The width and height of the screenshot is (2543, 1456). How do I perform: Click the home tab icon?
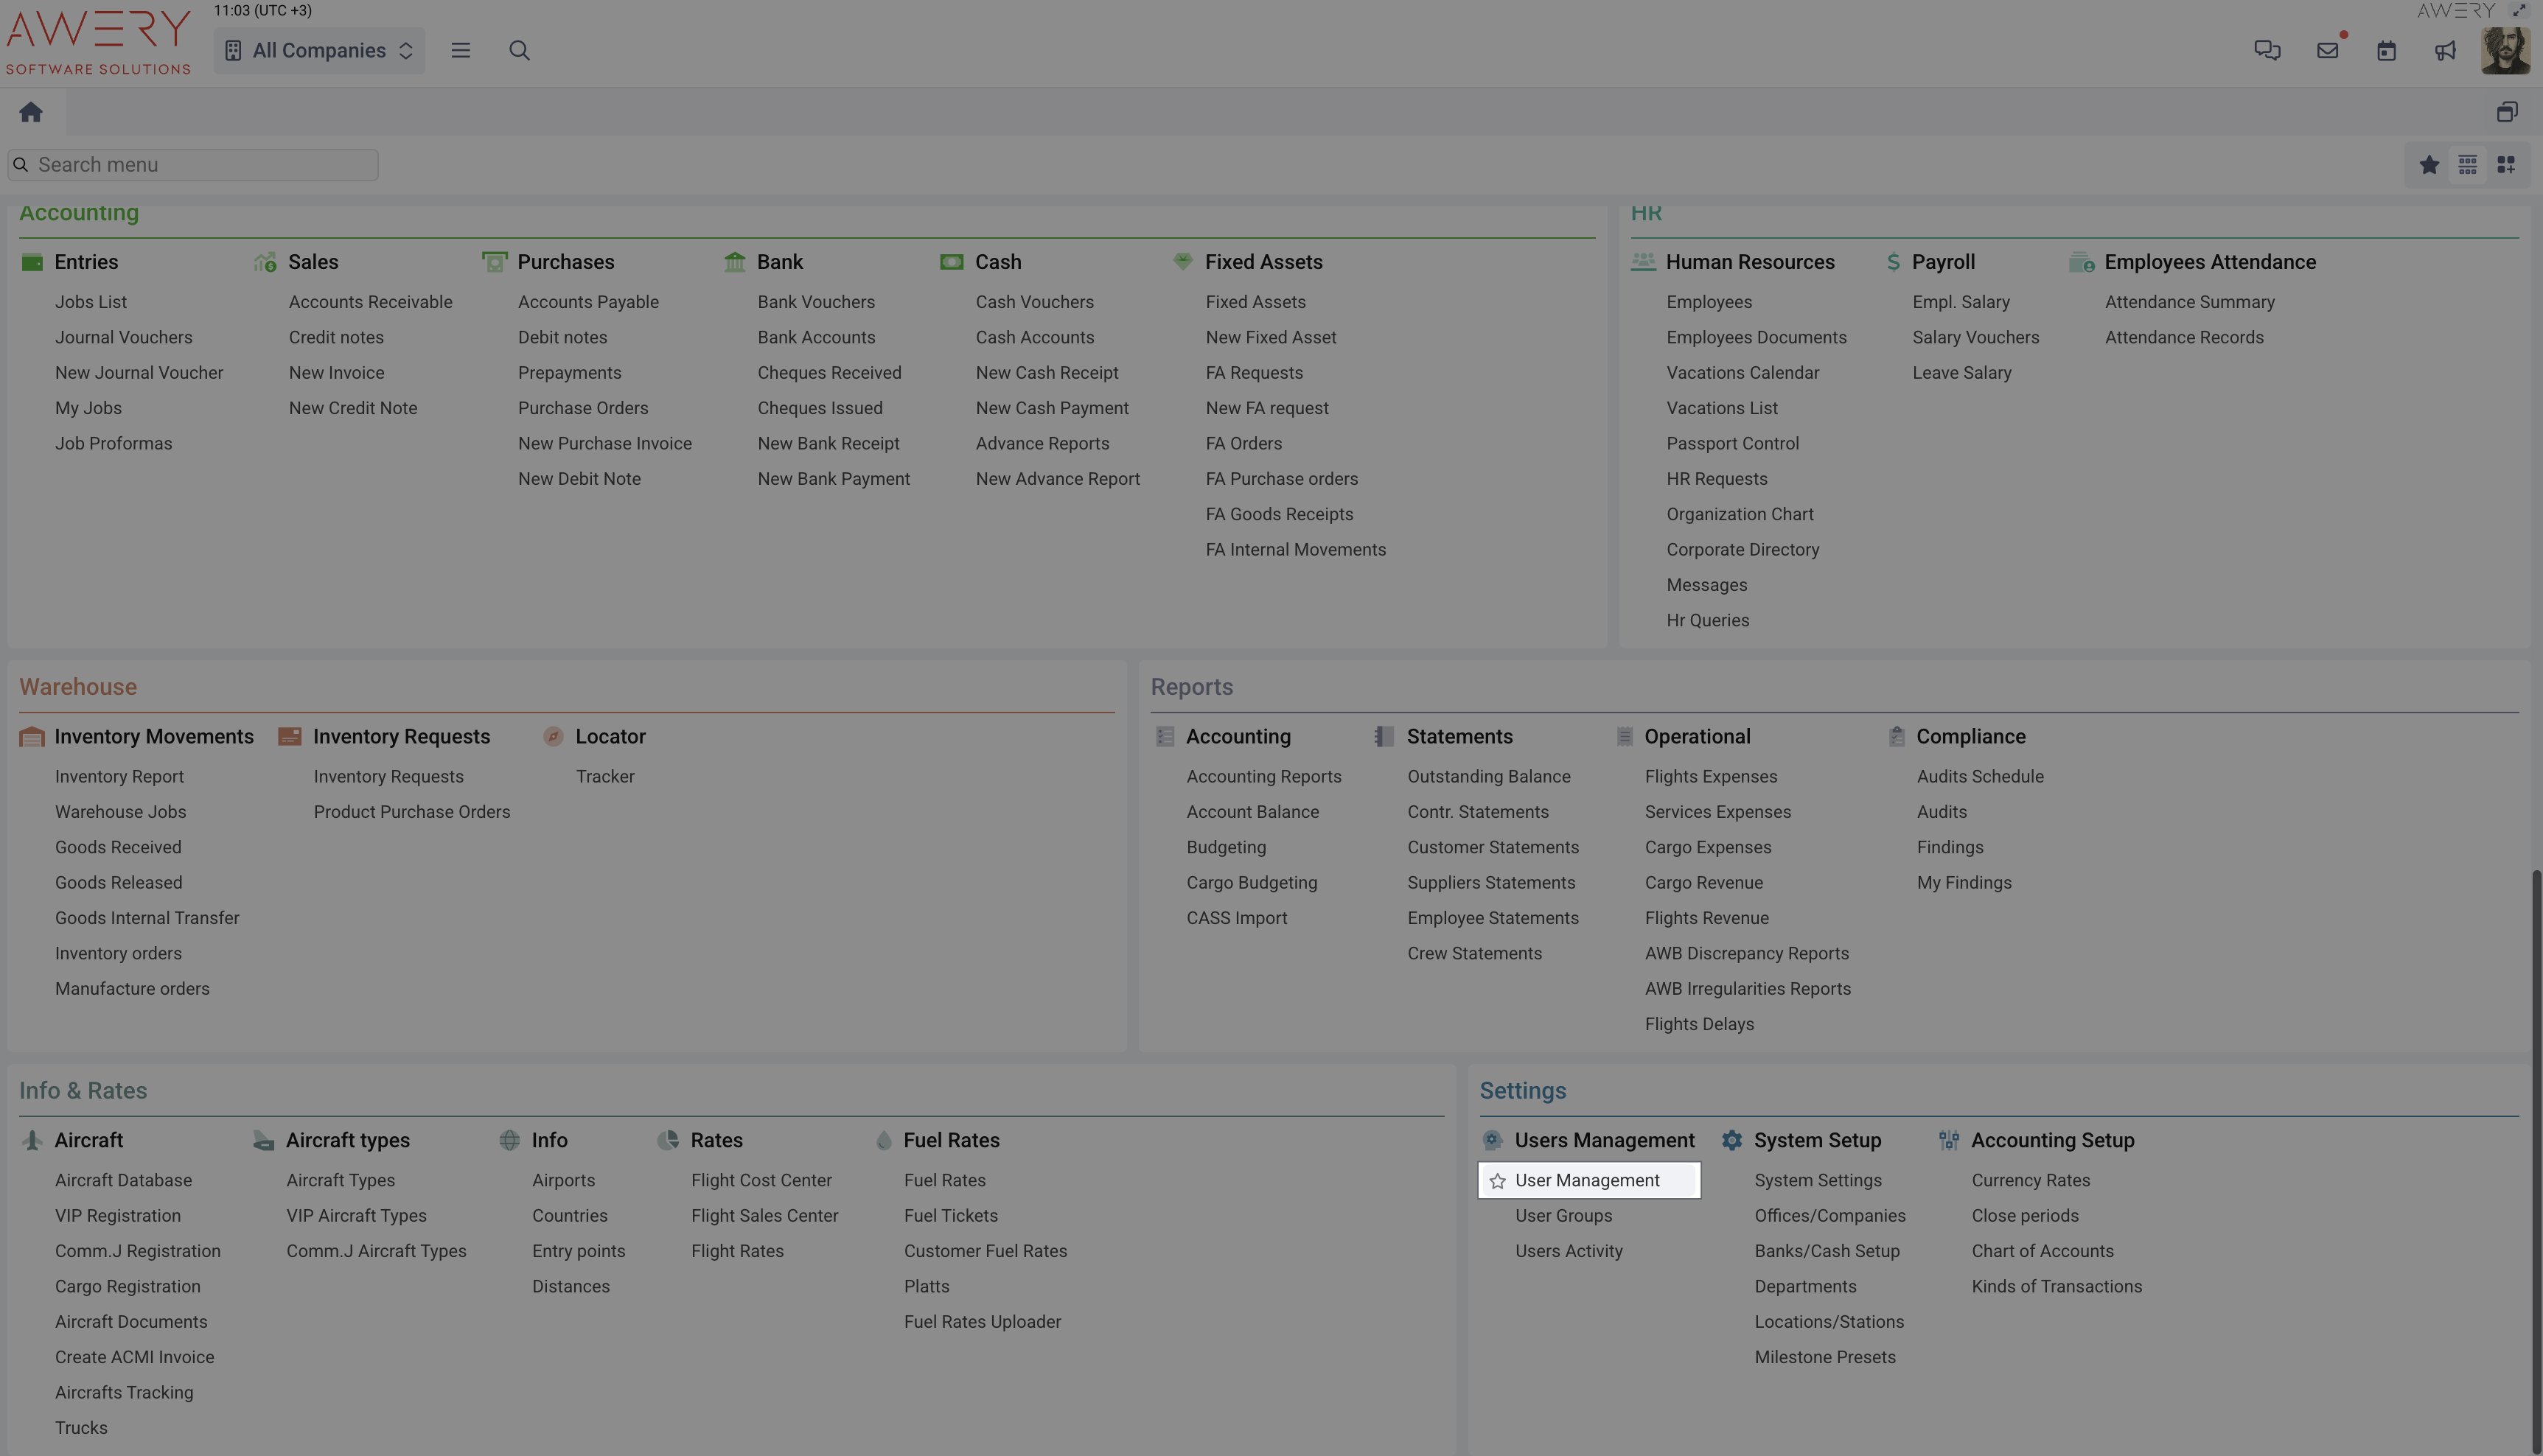click(x=31, y=112)
